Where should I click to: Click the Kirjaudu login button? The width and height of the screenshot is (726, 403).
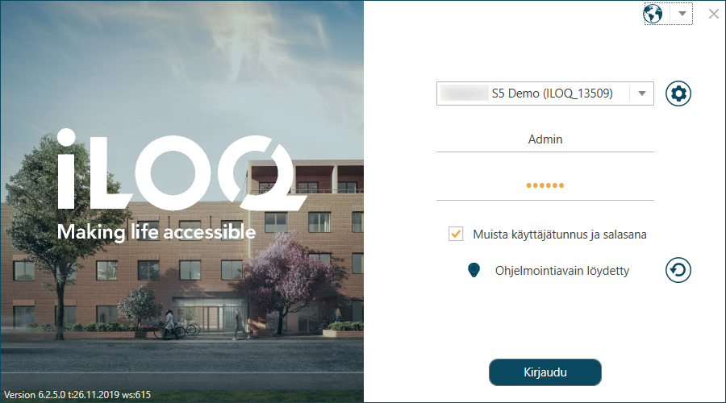click(545, 372)
